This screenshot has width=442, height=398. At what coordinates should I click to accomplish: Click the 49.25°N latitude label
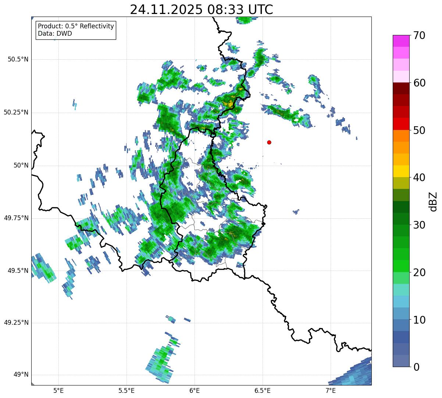click(x=16, y=323)
